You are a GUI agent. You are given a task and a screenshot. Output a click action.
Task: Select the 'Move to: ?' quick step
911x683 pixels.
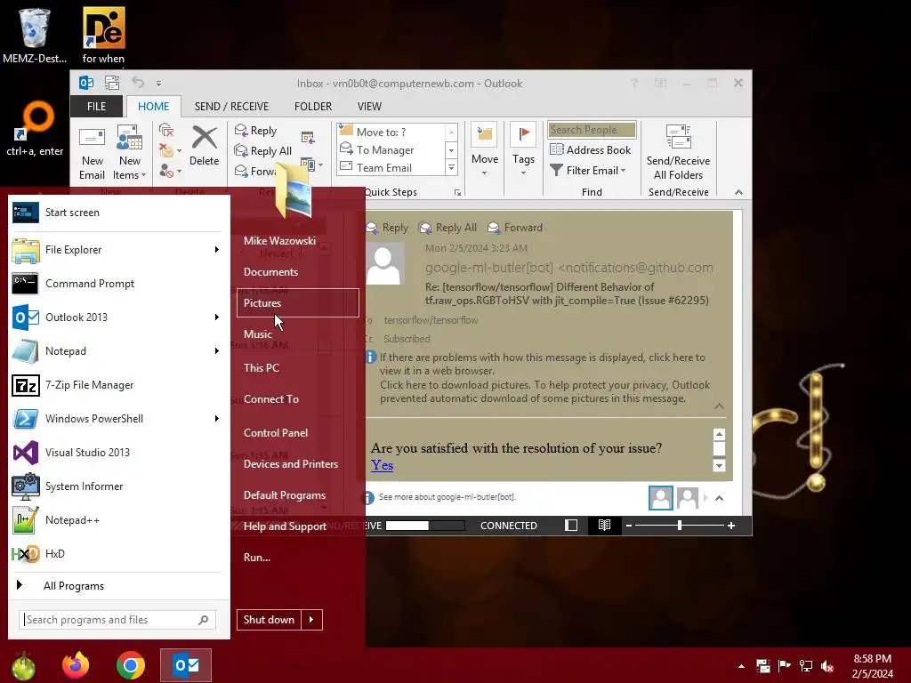click(391, 132)
